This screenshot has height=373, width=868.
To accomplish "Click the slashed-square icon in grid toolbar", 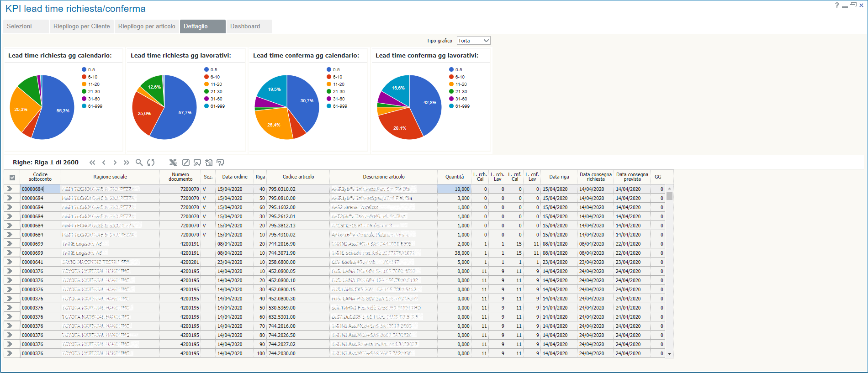I will pos(186,163).
